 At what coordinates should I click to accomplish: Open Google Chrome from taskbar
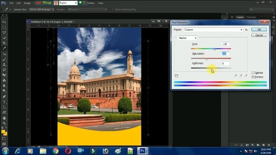[x=56, y=151]
